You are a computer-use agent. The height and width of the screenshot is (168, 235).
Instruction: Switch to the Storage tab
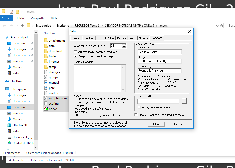144,38
